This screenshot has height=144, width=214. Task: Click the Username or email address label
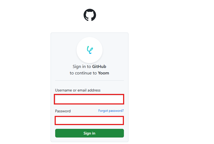(78, 90)
